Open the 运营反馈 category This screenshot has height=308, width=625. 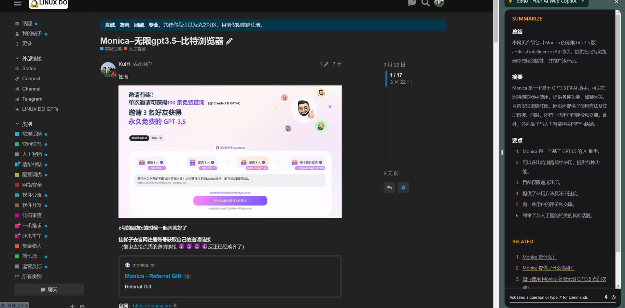31,266
